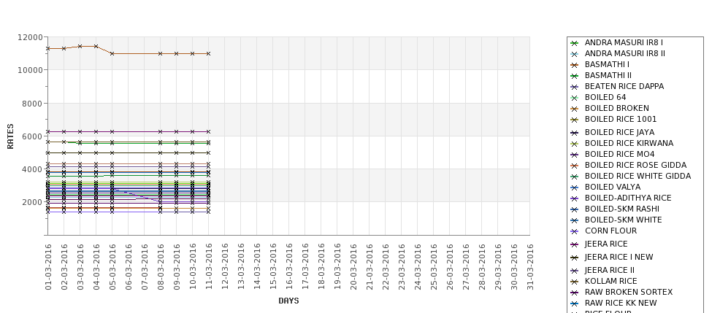Viewport: 712px width, 313px height.
Task: Click BOILED RICE KIRWANA legend label
Action: (x=629, y=143)
